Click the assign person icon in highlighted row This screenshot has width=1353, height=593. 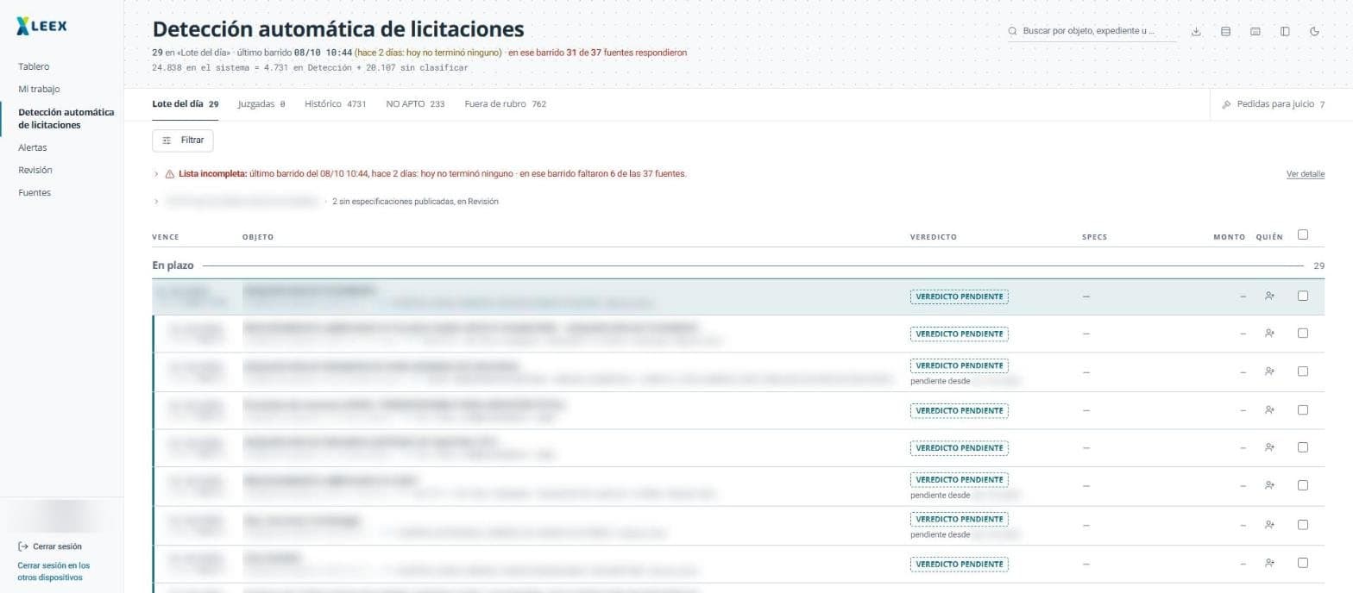[1269, 296]
